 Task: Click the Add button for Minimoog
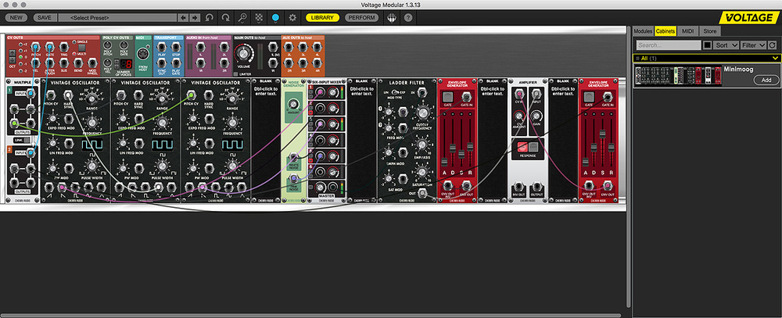point(766,80)
